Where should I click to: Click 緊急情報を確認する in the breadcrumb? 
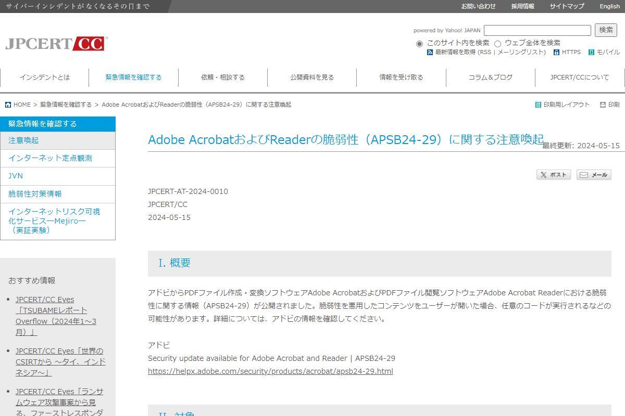coord(66,105)
